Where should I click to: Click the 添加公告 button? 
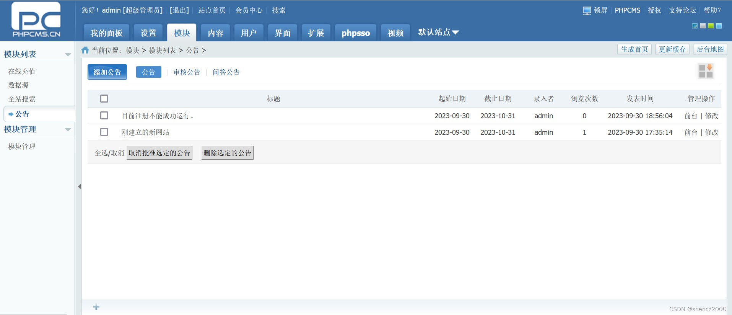point(107,72)
